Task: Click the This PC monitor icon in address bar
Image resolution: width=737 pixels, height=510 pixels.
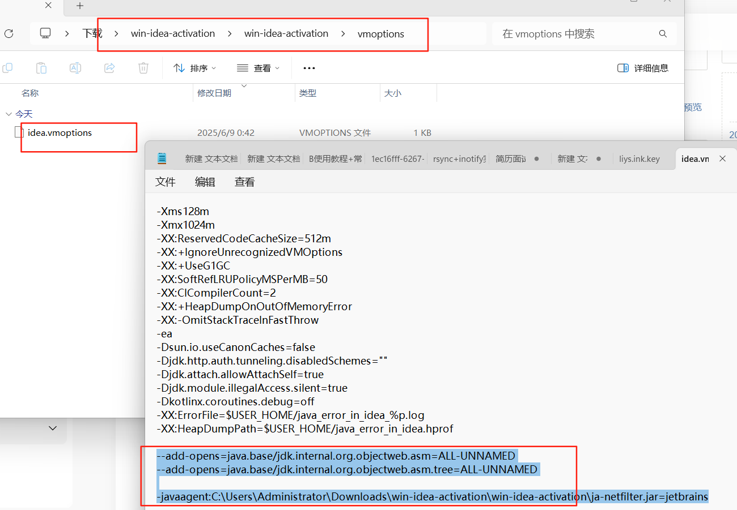Action: point(45,33)
